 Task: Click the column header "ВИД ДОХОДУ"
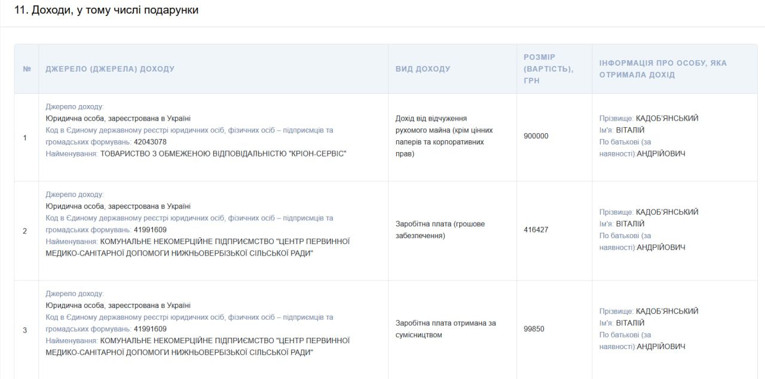423,69
